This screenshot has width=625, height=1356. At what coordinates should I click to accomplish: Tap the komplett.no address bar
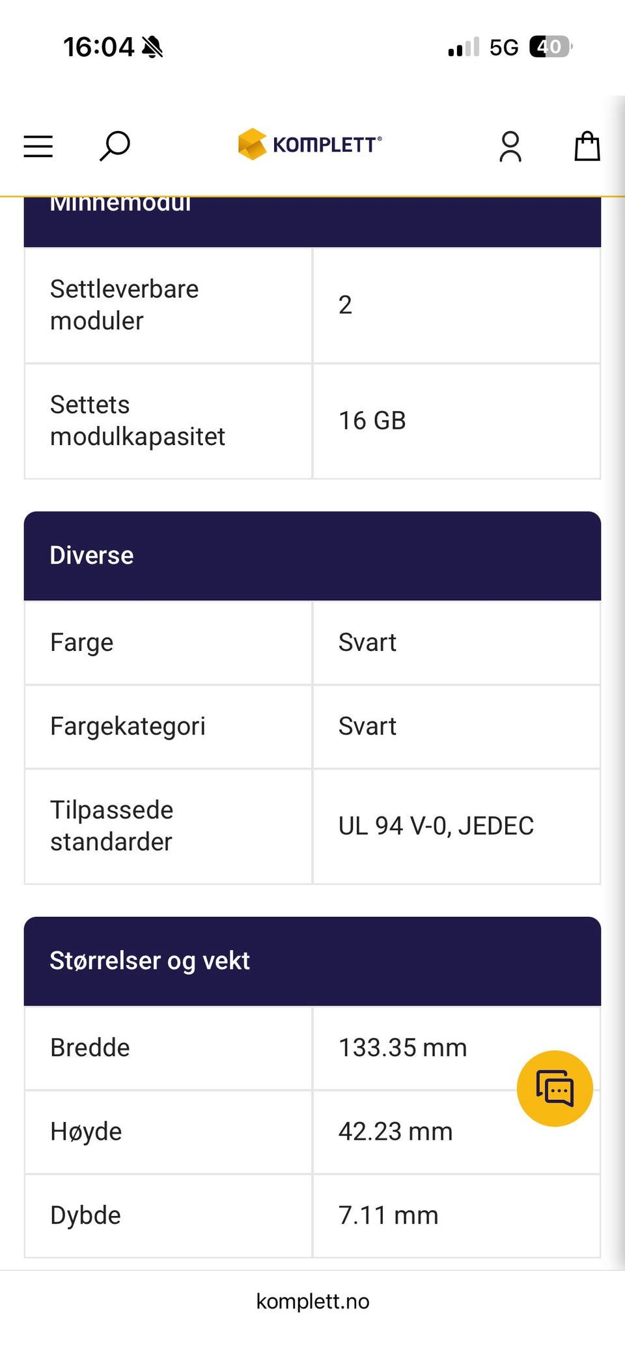(312, 1301)
